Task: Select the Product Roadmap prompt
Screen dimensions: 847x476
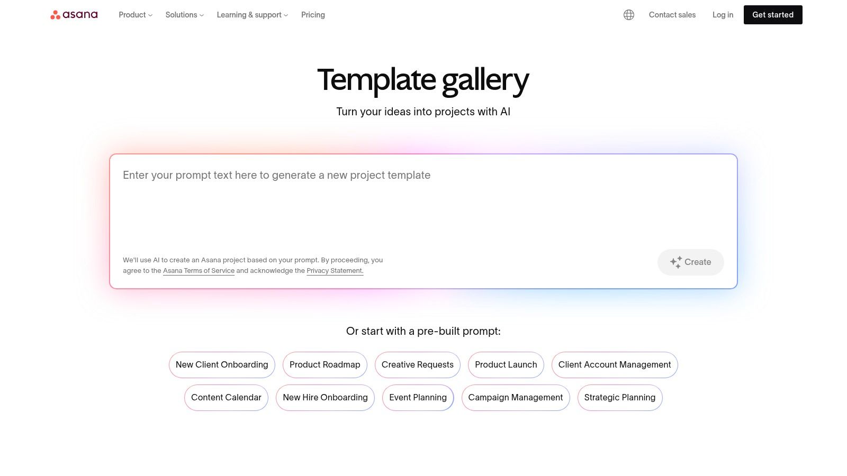Action: pos(325,364)
